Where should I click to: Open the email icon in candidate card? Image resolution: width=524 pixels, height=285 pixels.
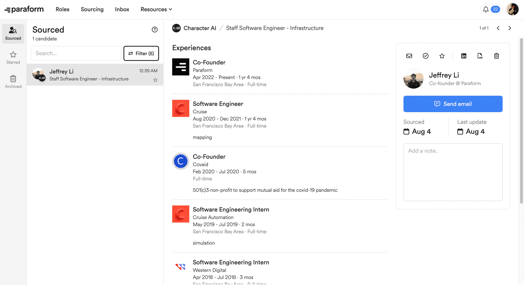[x=409, y=56]
